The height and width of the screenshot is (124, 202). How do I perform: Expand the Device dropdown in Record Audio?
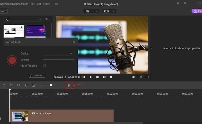pos(58,53)
